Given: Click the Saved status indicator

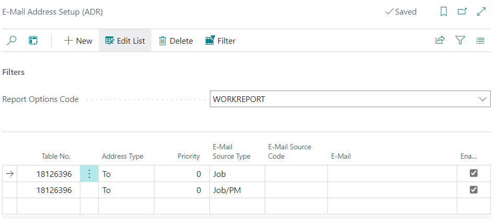Looking at the screenshot, I should pos(400,11).
